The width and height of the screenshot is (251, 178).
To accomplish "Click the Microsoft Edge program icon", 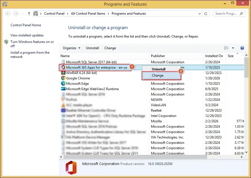I will coord(63,84).
